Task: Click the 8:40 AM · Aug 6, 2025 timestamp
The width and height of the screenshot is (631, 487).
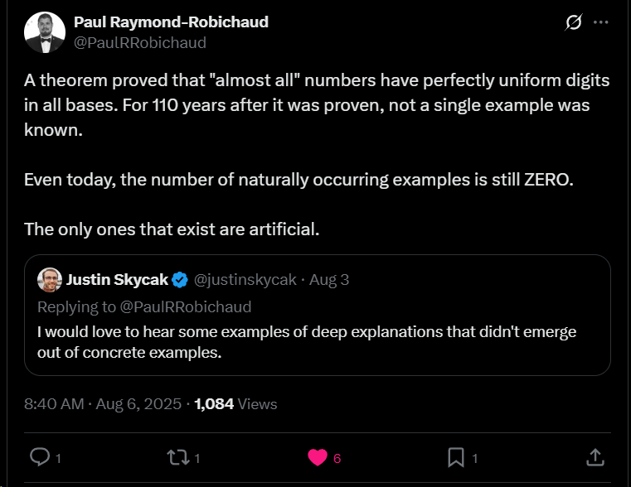Action: [103, 404]
